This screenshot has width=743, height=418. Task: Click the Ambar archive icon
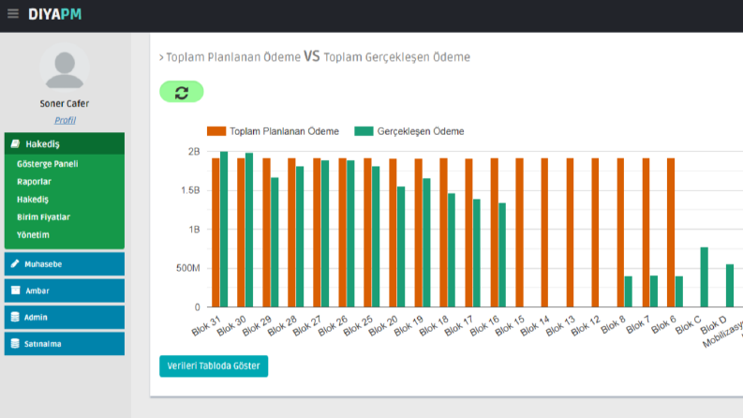click(16, 290)
